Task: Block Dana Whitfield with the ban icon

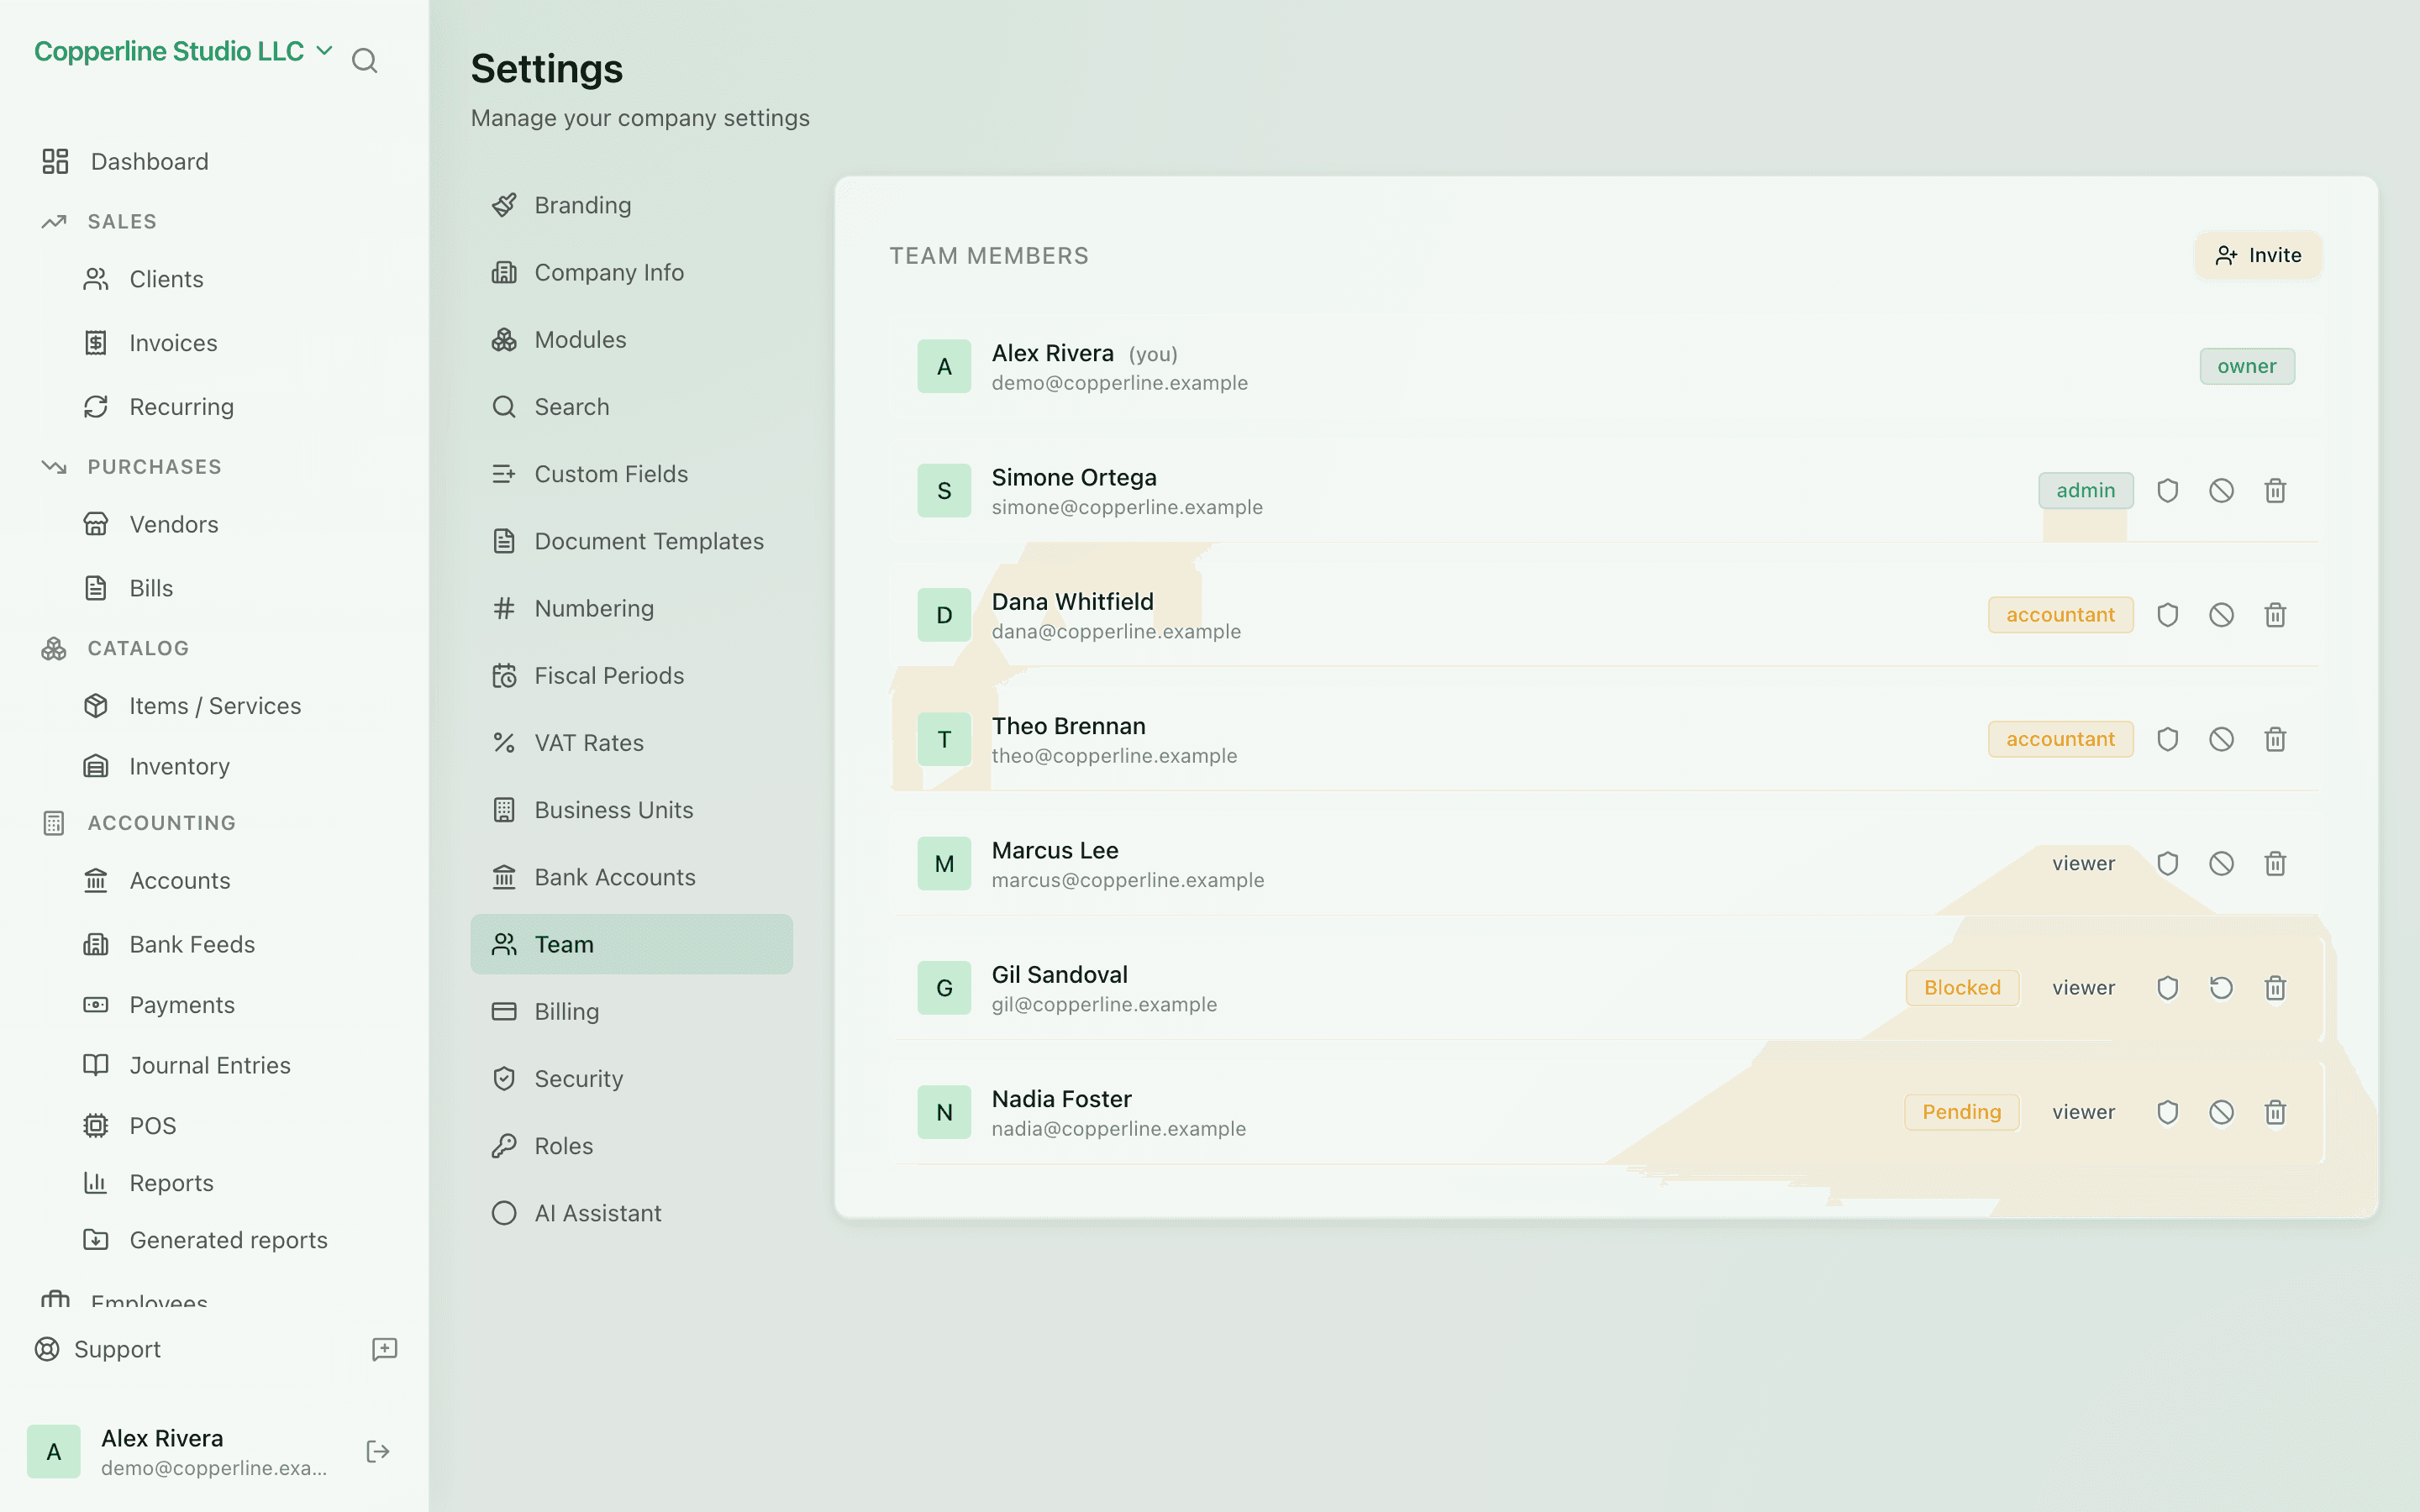Action: (2221, 615)
